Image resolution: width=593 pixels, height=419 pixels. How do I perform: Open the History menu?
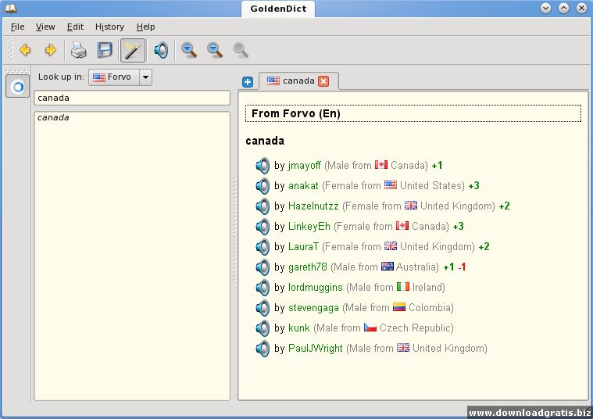[x=109, y=27]
